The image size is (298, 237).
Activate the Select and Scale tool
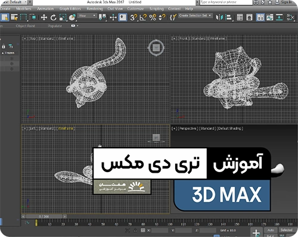point(63,17)
